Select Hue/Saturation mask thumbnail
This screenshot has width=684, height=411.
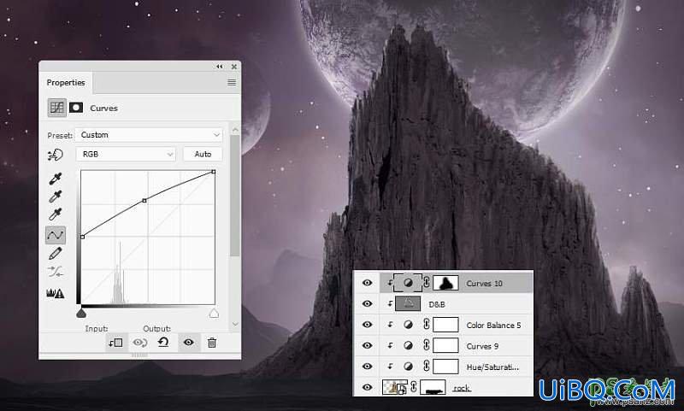pyautogui.click(x=445, y=367)
